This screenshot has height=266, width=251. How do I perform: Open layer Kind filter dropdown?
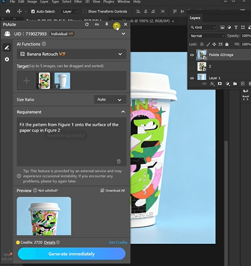(x=203, y=27)
